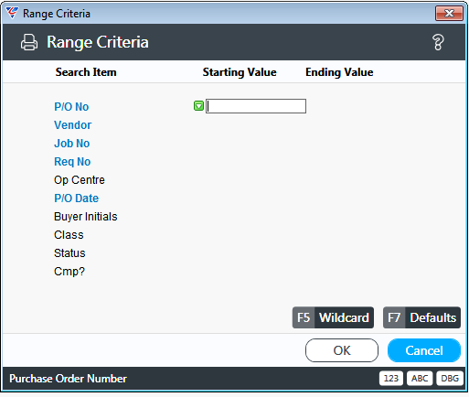Screen dimensions: 469x397
Task: Click the F5 Wildcard button
Action: (333, 317)
